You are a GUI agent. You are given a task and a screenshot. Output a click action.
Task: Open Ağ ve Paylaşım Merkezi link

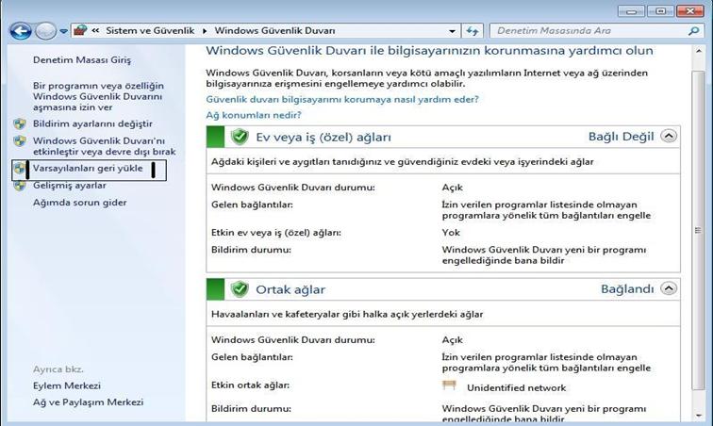pyautogui.click(x=89, y=402)
